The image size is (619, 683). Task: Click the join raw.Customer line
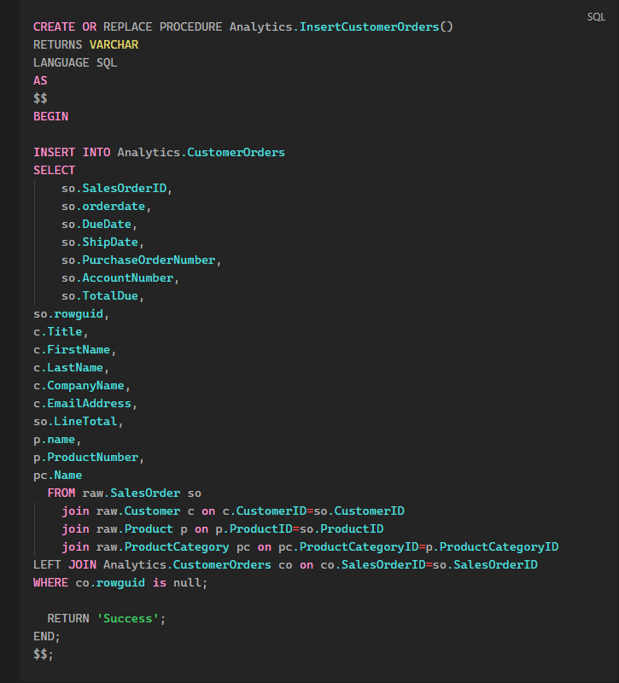click(233, 511)
